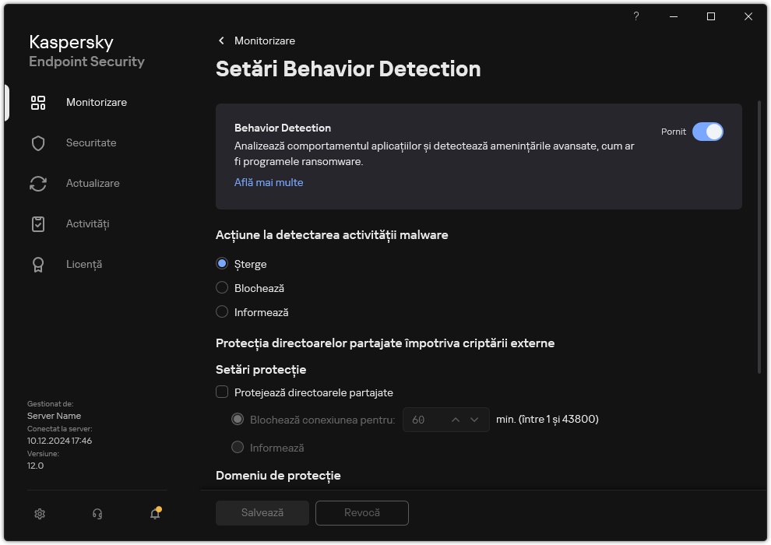Turn off the Behavior Detection toggle

click(x=707, y=132)
